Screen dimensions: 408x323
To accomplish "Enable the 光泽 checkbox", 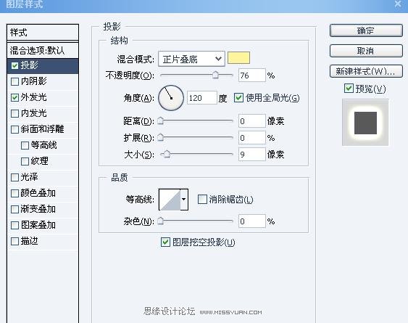I will coord(14,177).
